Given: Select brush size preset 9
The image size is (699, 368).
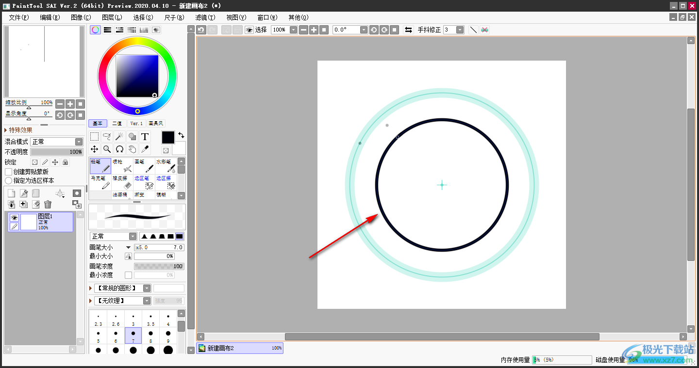Looking at the screenshot, I should 168,336.
